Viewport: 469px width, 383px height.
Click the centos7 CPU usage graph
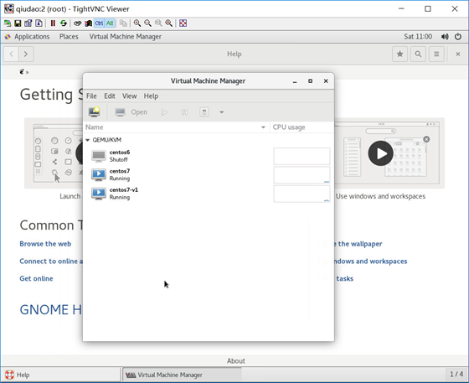(301, 175)
